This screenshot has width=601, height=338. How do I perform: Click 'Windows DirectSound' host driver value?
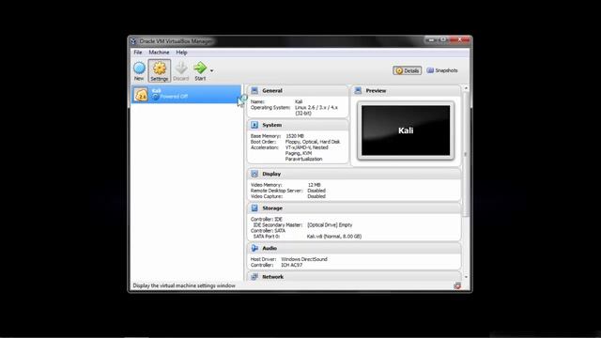coord(304,259)
